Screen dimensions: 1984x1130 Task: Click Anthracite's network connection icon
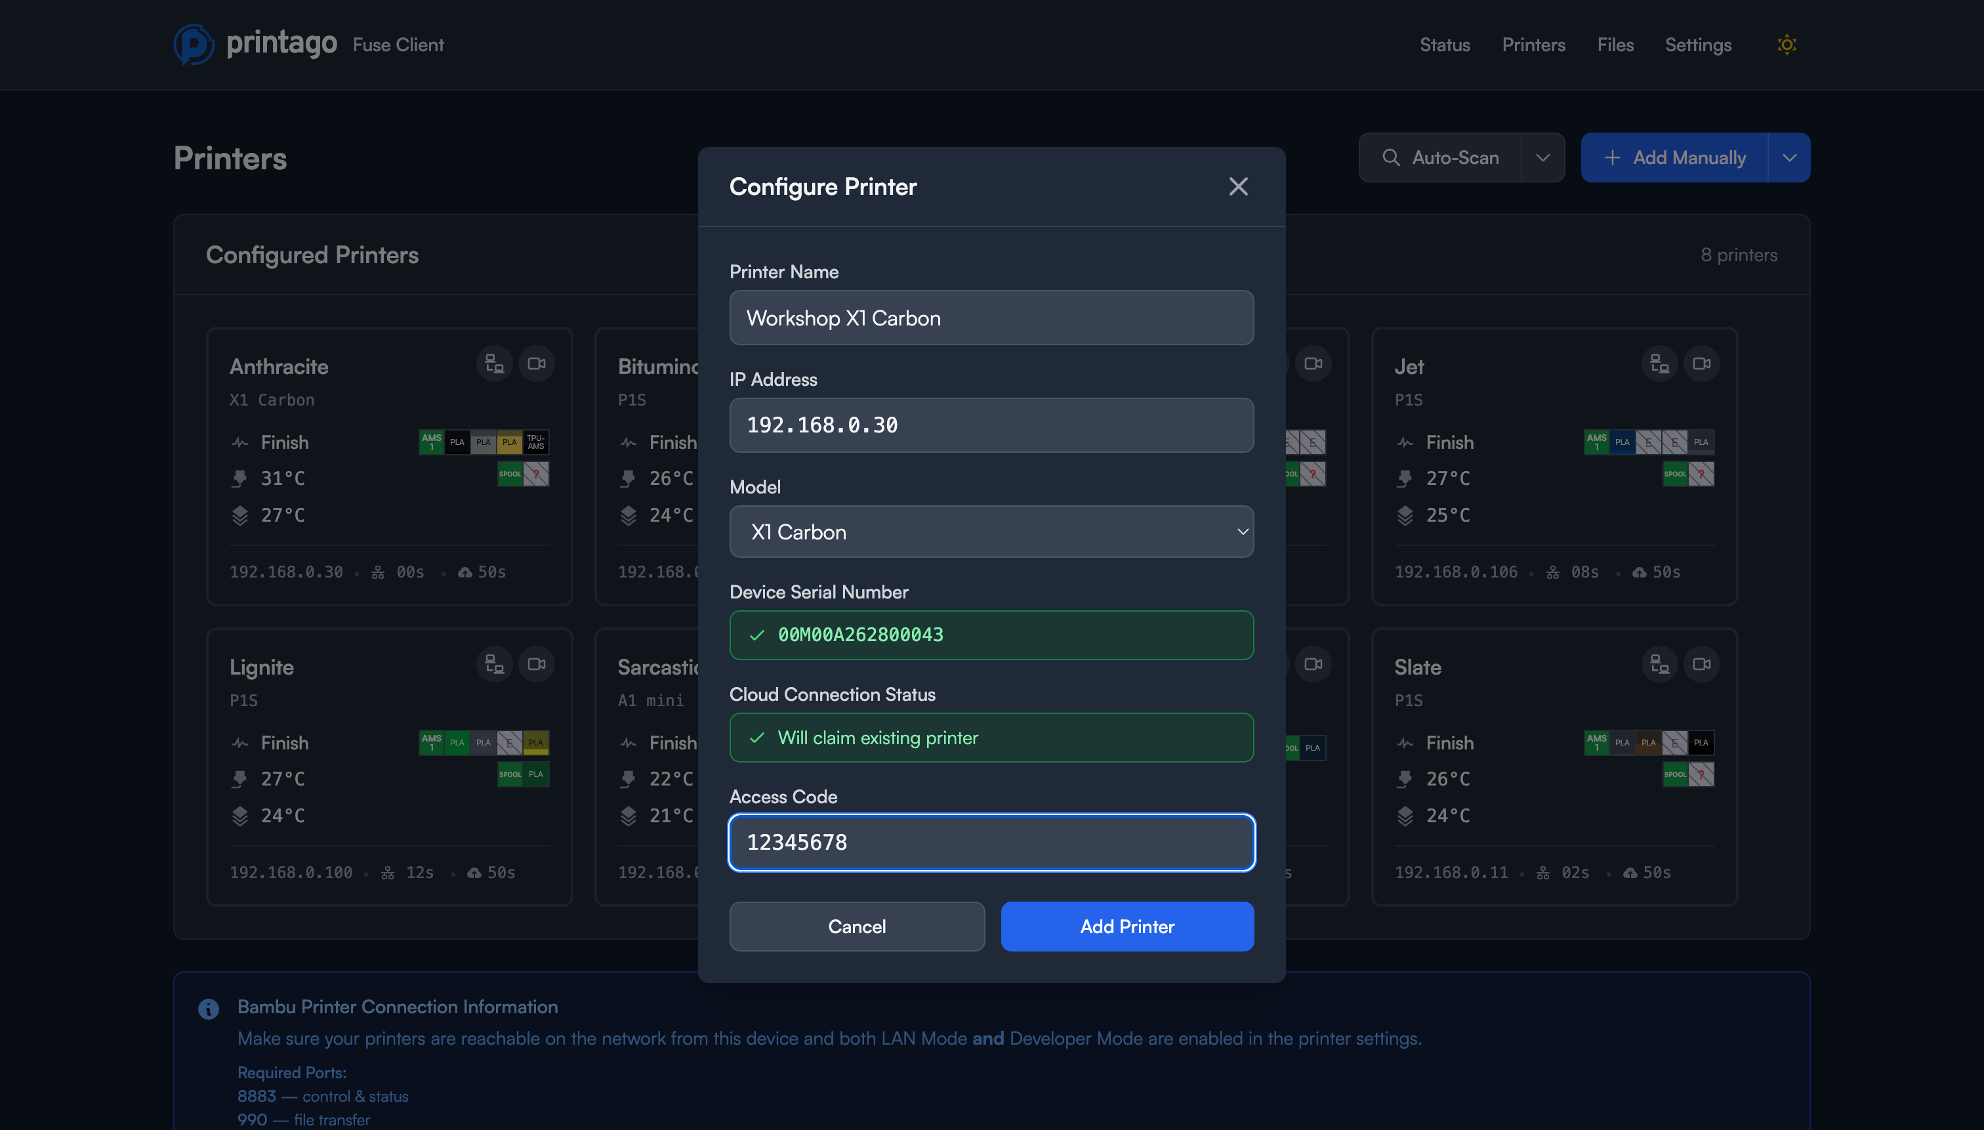494,364
